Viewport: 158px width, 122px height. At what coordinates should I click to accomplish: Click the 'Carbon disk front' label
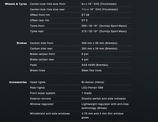pos(42,43)
